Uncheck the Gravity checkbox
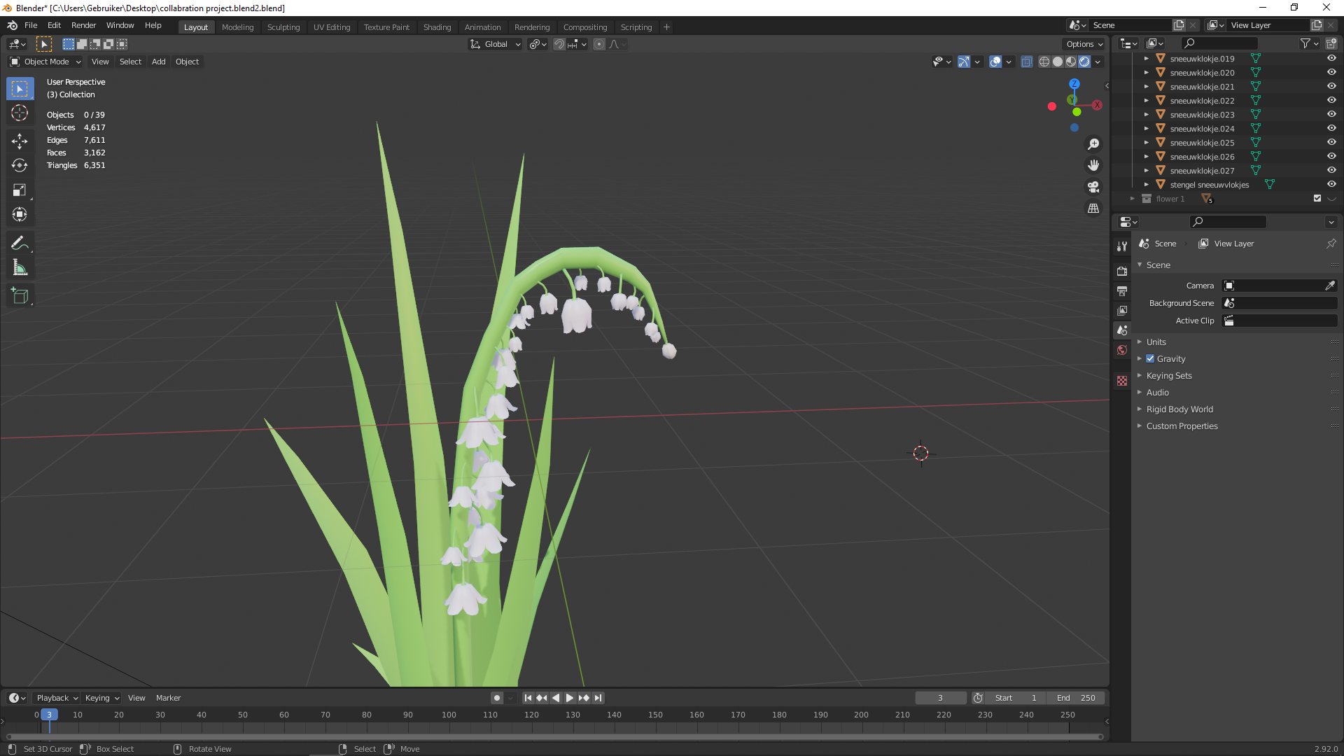This screenshot has height=756, width=1344. coord(1150,358)
